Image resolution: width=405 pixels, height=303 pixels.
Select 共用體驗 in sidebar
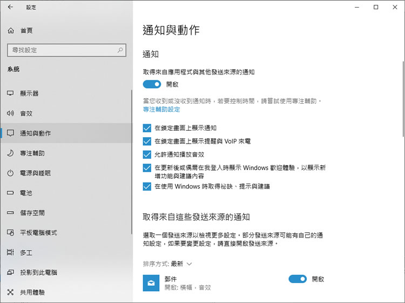[66, 292]
